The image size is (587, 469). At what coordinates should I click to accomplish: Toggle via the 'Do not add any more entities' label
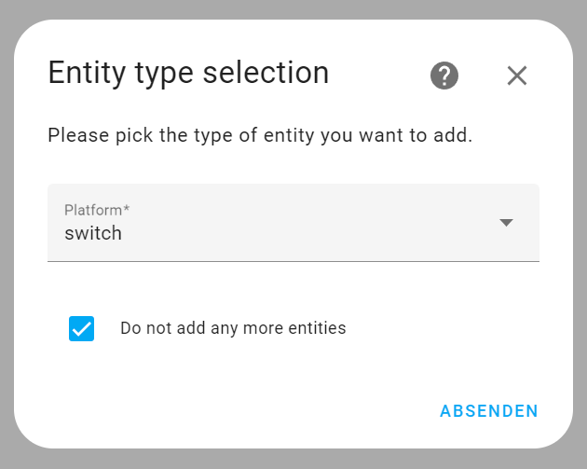click(233, 328)
